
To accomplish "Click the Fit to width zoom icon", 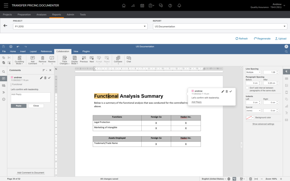I will (x=256, y=179).
